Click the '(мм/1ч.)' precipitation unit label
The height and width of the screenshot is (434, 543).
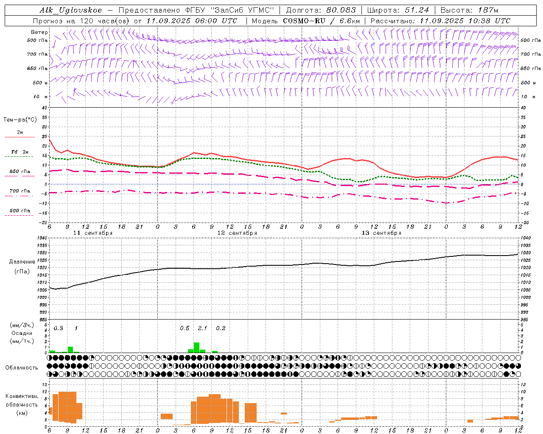click(x=22, y=341)
